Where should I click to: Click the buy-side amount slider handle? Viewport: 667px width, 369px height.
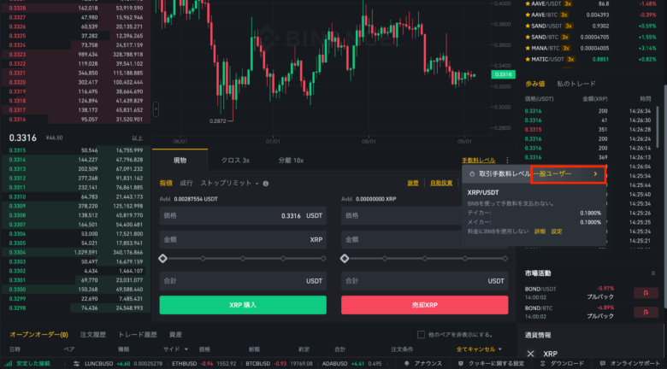tap(162, 259)
